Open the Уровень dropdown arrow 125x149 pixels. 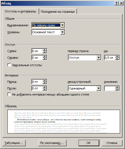click(62, 32)
